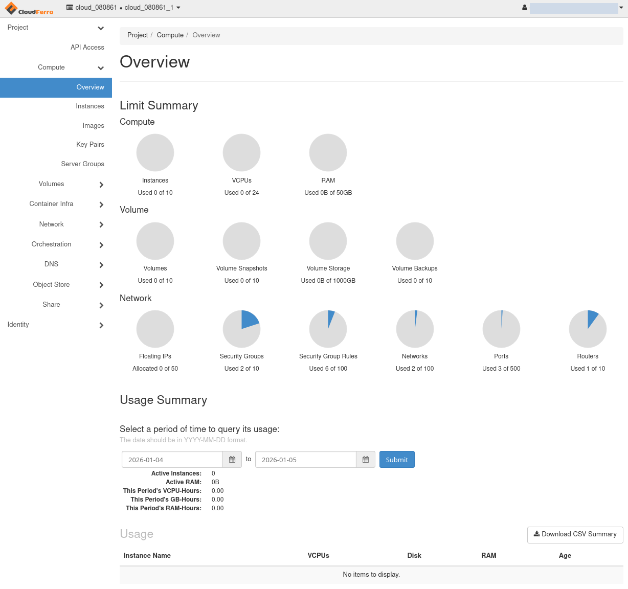
Task: Open the end date calendar picker
Action: (x=366, y=460)
